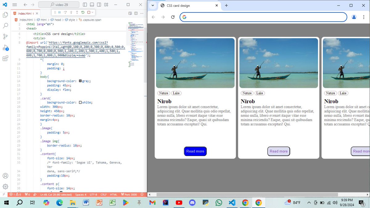Show errors and warnings in the status bar
The image size is (370, 208).
[15, 194]
